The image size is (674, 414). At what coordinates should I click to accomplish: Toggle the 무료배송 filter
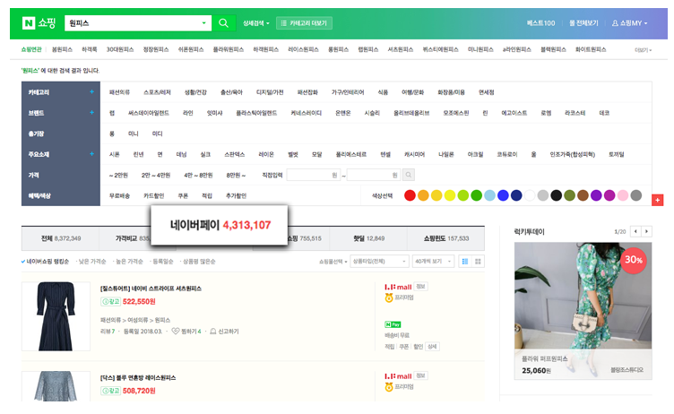tap(119, 195)
